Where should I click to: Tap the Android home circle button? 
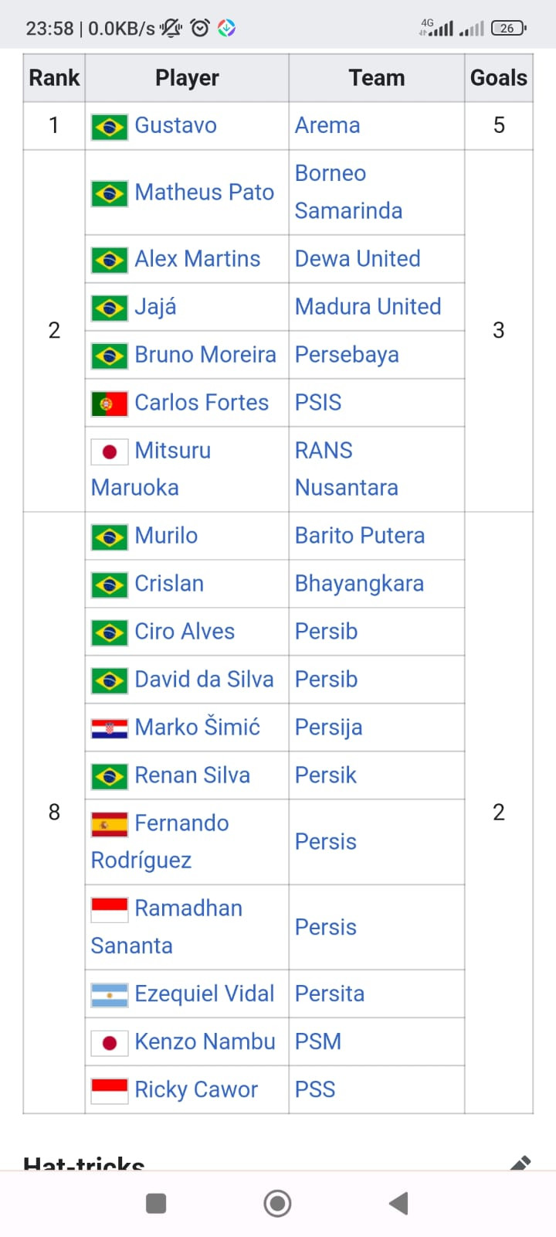pos(277,1203)
